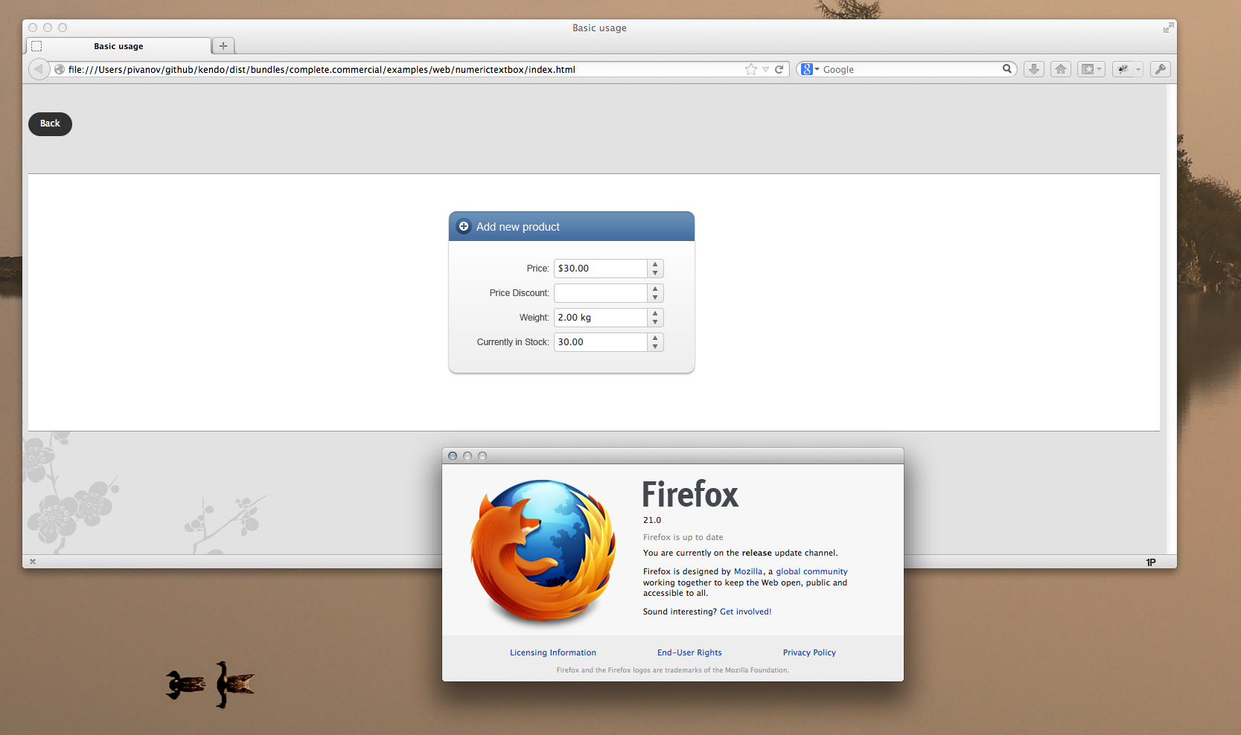Screen dimensions: 1241x735
Task: Focus the Price Discount field
Action: coord(600,293)
